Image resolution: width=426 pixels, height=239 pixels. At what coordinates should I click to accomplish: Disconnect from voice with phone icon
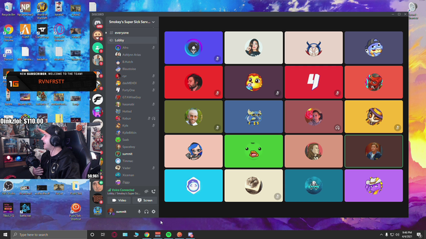(154, 191)
